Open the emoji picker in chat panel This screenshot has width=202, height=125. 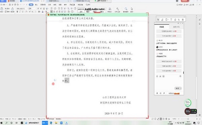[x=157, y=76]
